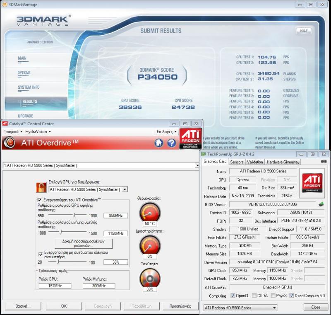Click the 3DMark Vantage logo
The image size is (331, 315).
43,20
